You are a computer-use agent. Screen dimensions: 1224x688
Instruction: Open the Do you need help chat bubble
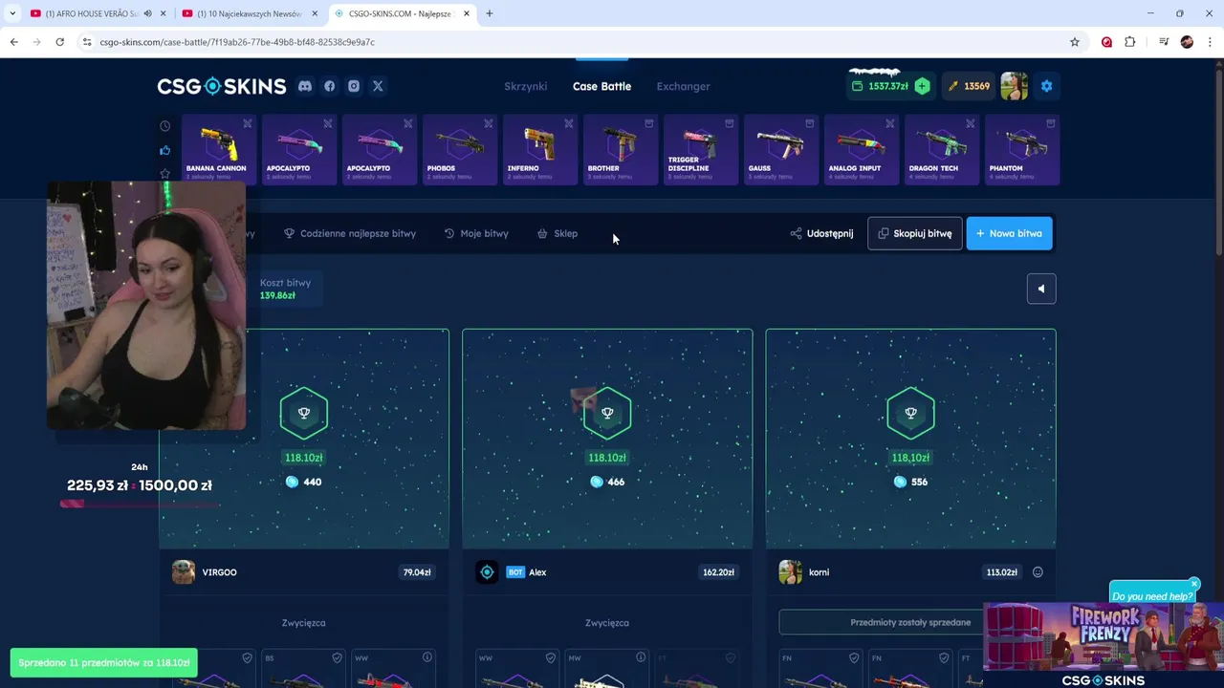(1152, 596)
